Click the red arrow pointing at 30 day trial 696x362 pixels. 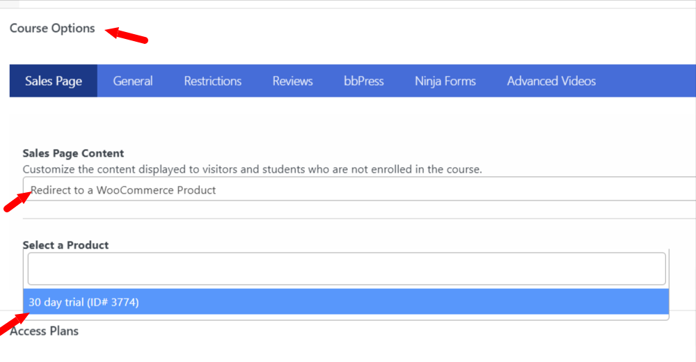tap(14, 323)
